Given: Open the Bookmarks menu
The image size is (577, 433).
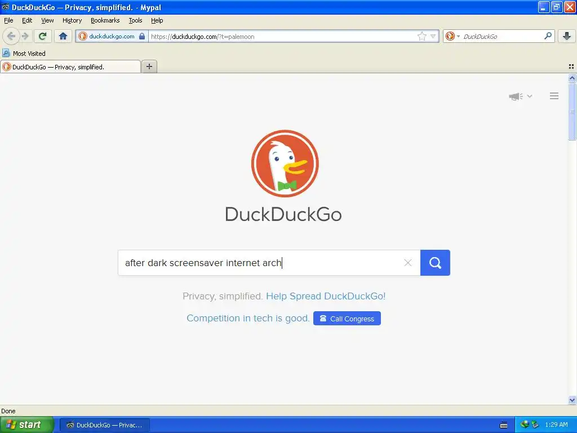Looking at the screenshot, I should point(105,20).
